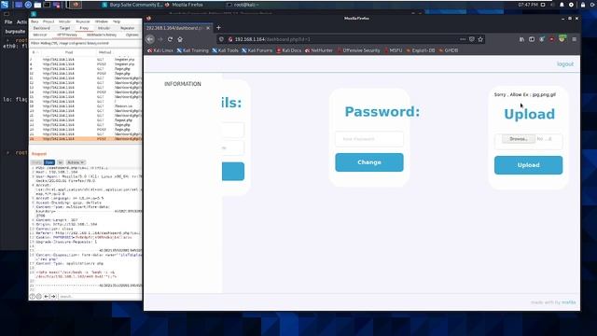The height and width of the screenshot is (336, 597).
Task: Click the Change password button
Action: pos(369,162)
